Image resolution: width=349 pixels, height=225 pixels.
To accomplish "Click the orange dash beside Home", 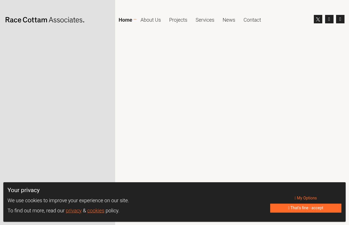I will [135, 19].
